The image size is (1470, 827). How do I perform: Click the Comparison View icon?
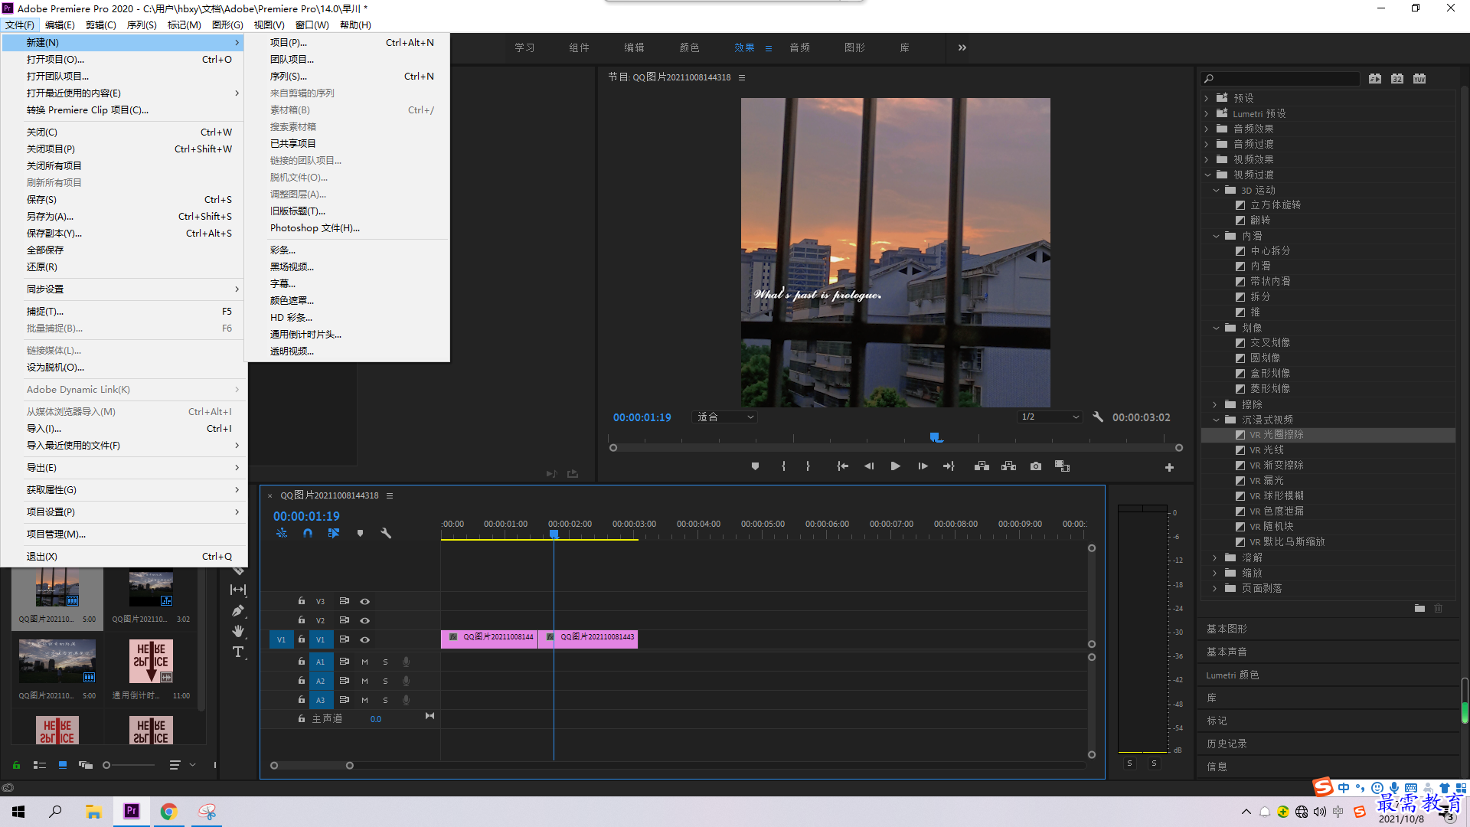[1062, 466]
